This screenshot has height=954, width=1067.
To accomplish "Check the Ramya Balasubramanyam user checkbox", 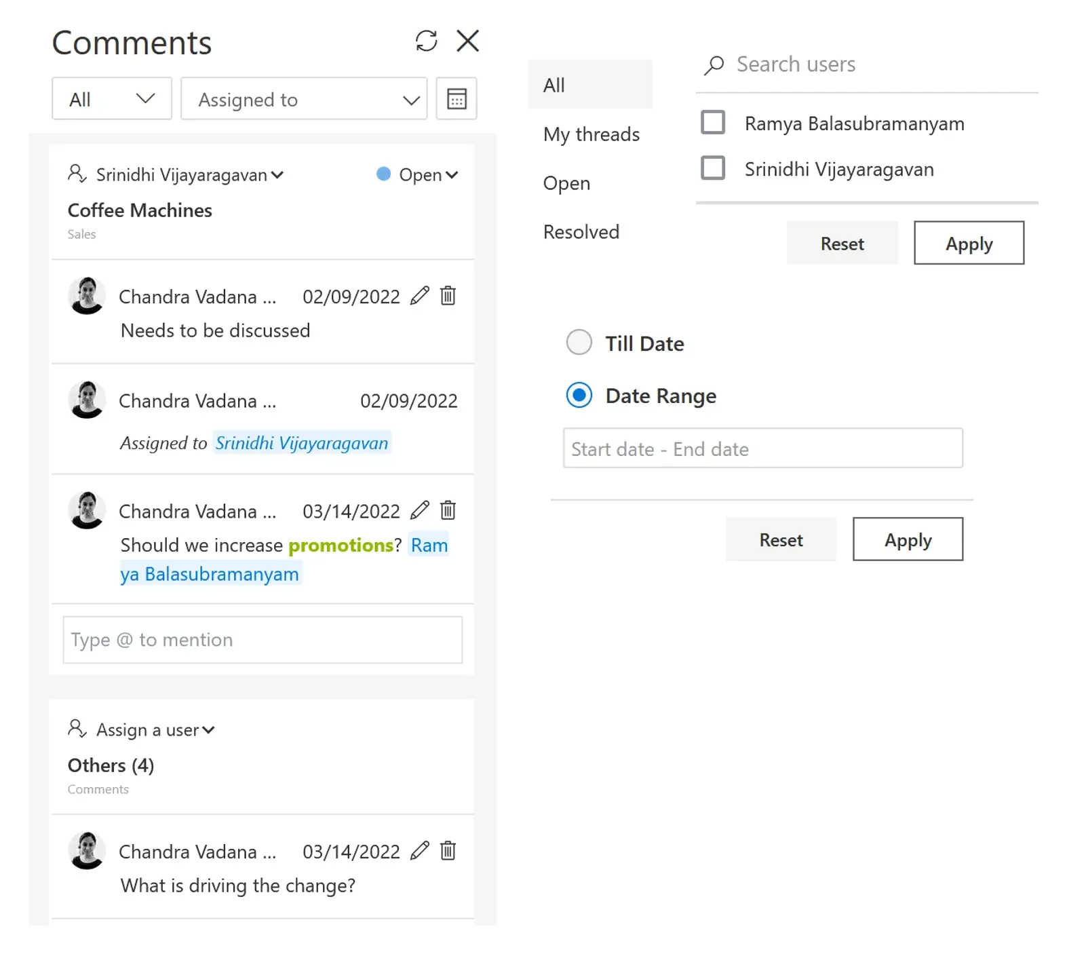I will pyautogui.click(x=713, y=123).
